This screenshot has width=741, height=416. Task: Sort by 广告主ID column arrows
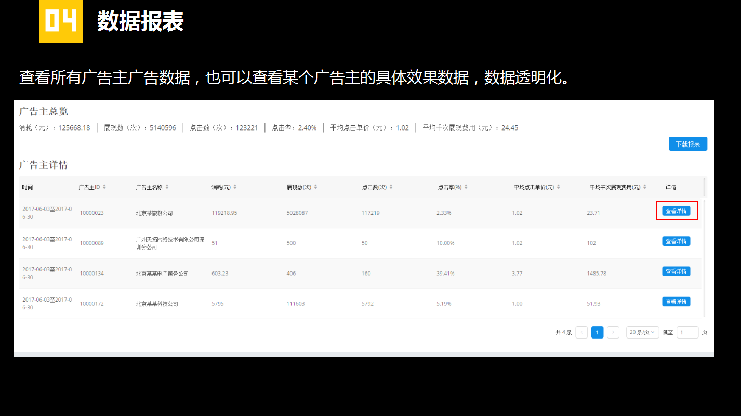pyautogui.click(x=104, y=187)
